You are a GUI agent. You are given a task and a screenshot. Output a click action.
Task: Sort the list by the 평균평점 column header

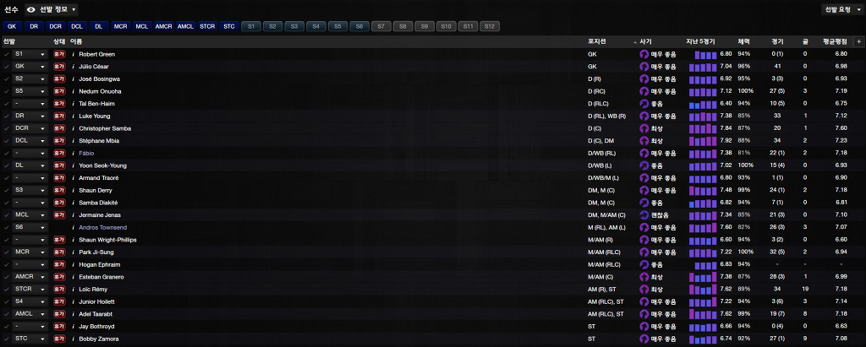pos(835,41)
